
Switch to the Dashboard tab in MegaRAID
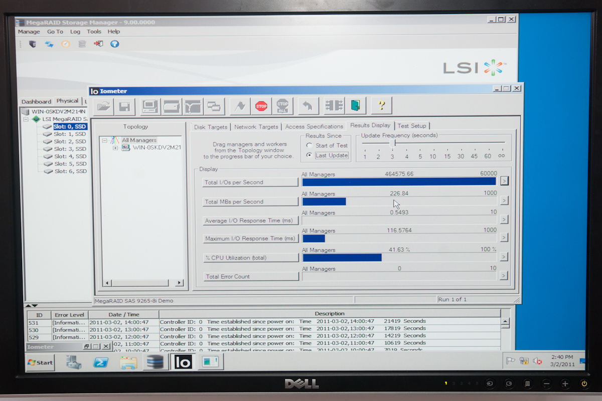coord(36,101)
